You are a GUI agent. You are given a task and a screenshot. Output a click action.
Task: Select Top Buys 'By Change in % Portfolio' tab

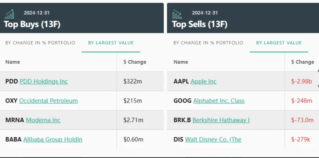(40, 43)
